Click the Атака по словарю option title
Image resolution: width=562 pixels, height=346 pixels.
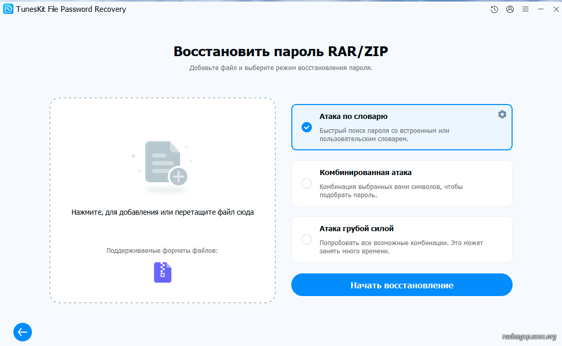click(353, 117)
